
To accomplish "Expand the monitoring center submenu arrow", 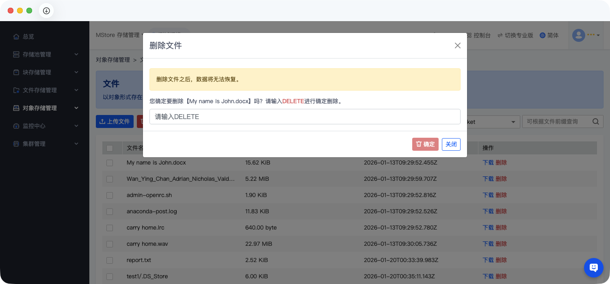I will point(76,126).
